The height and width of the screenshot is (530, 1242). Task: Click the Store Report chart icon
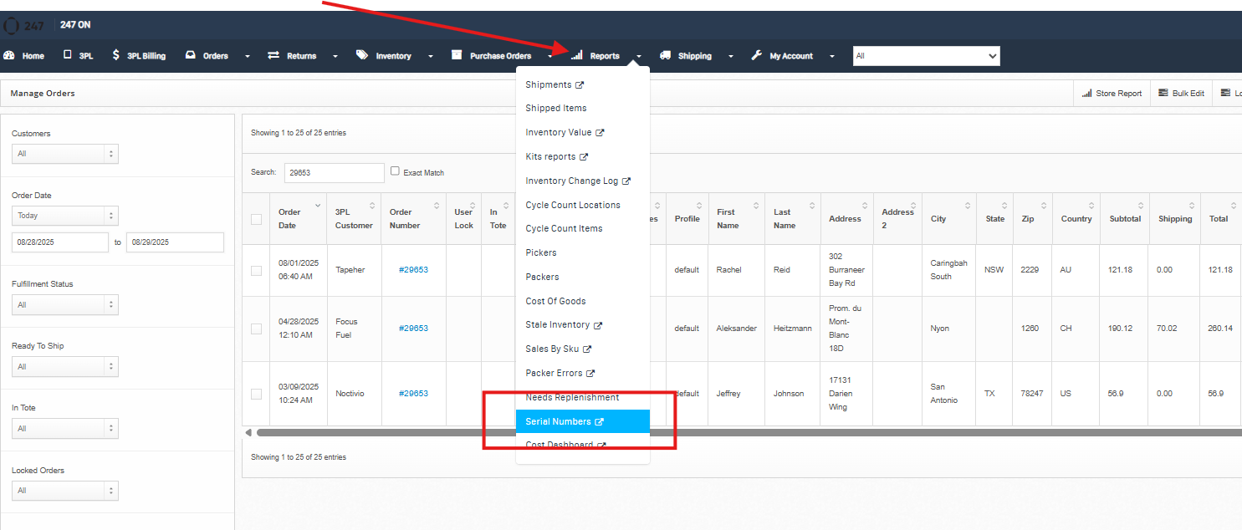[x=1086, y=93]
